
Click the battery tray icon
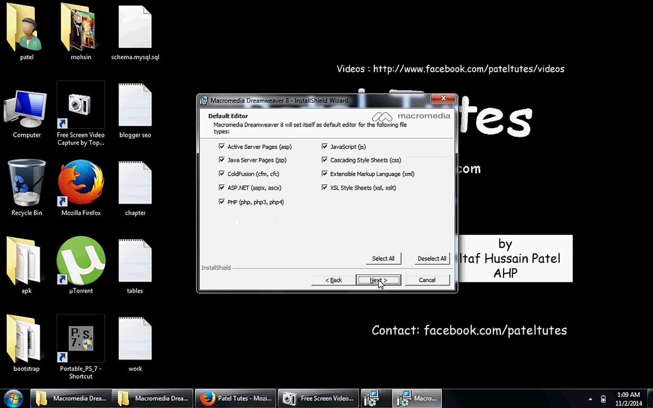pos(603,399)
